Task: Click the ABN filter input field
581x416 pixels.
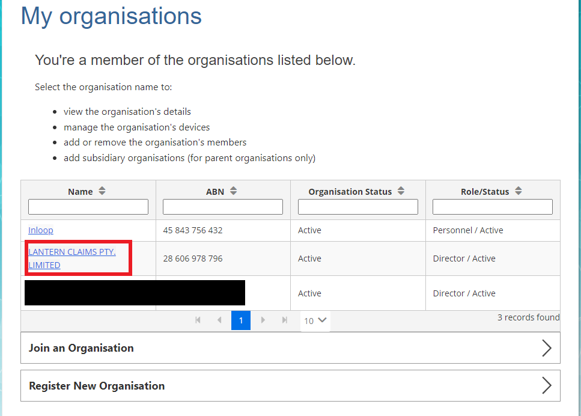Action: click(223, 207)
